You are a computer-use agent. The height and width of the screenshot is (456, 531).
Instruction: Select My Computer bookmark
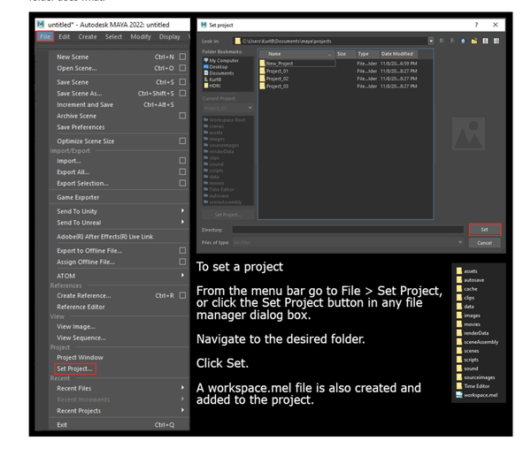[221, 61]
